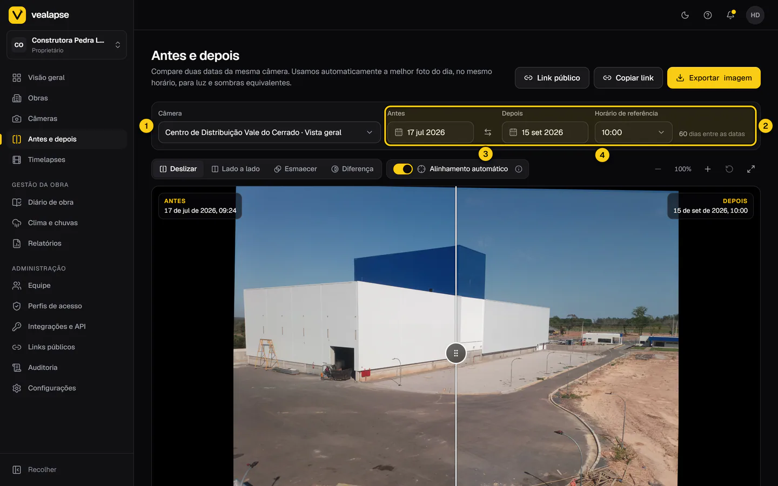Open the Horário de referência dropdown
Image resolution: width=778 pixels, height=486 pixels.
point(633,132)
